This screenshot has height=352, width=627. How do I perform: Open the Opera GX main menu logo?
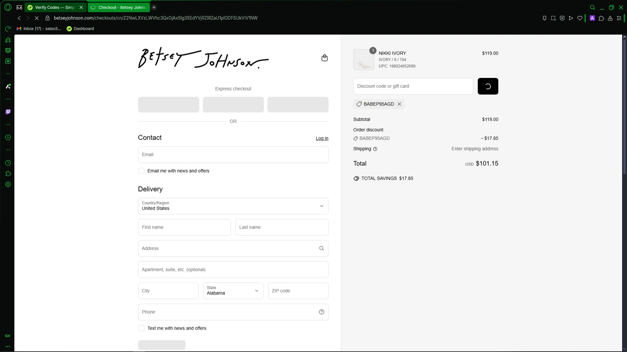click(8, 7)
